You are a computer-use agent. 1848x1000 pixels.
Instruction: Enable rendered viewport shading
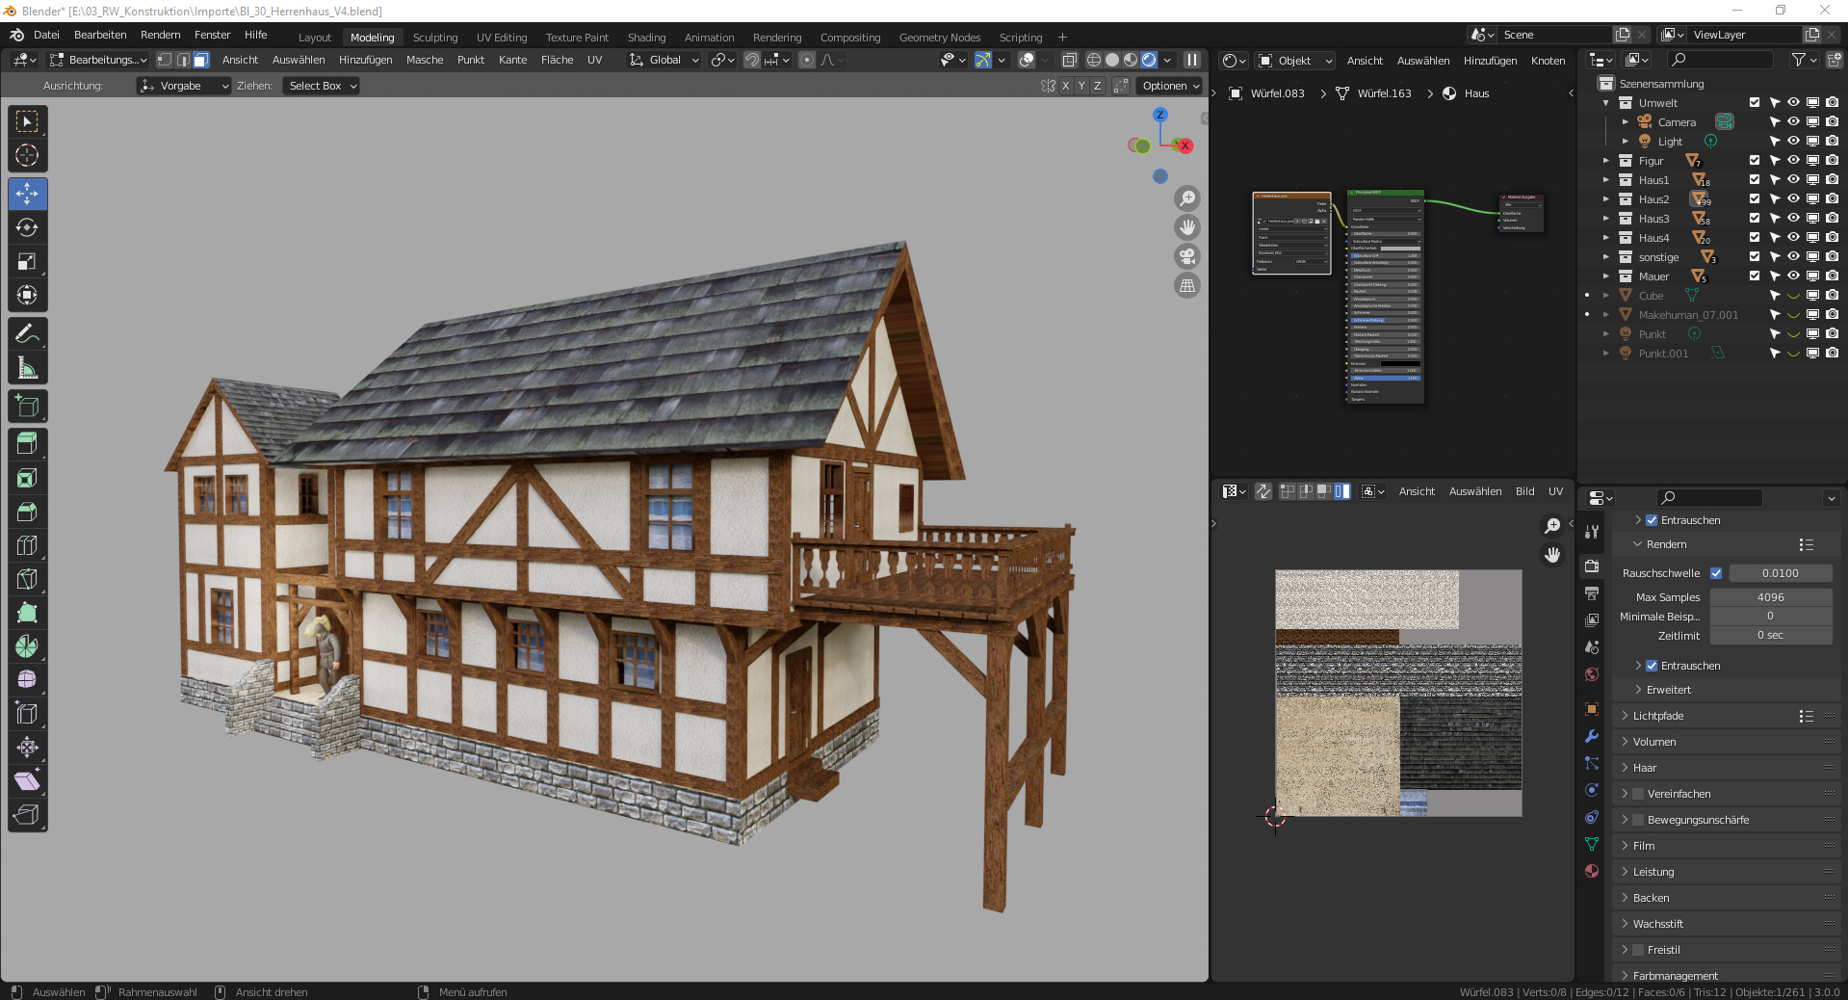tap(1149, 60)
